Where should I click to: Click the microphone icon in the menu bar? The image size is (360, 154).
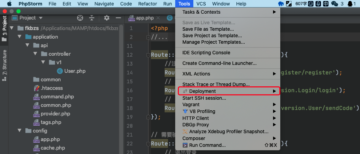318,4
